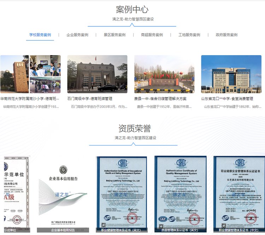Click the 石门高级中学 school gate image
Screen dimensions: 265x235
(97, 74)
